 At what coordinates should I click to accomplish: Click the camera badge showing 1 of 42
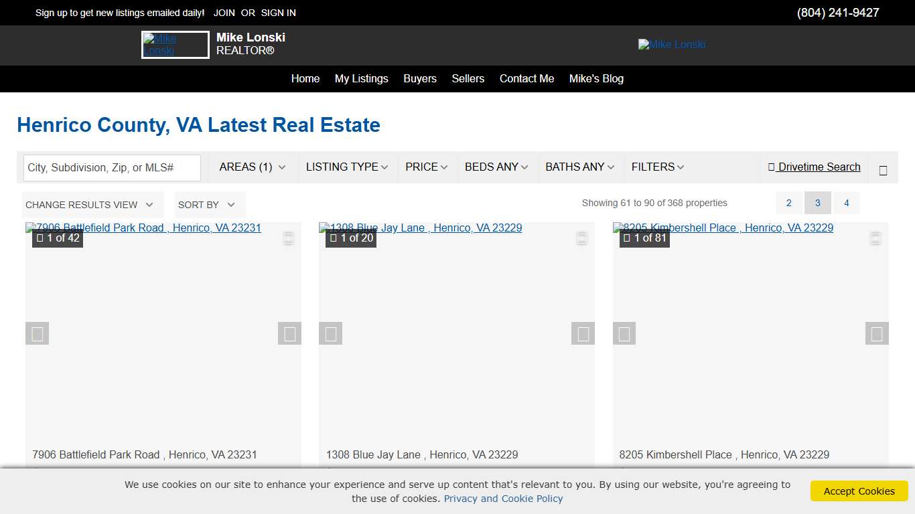click(58, 238)
